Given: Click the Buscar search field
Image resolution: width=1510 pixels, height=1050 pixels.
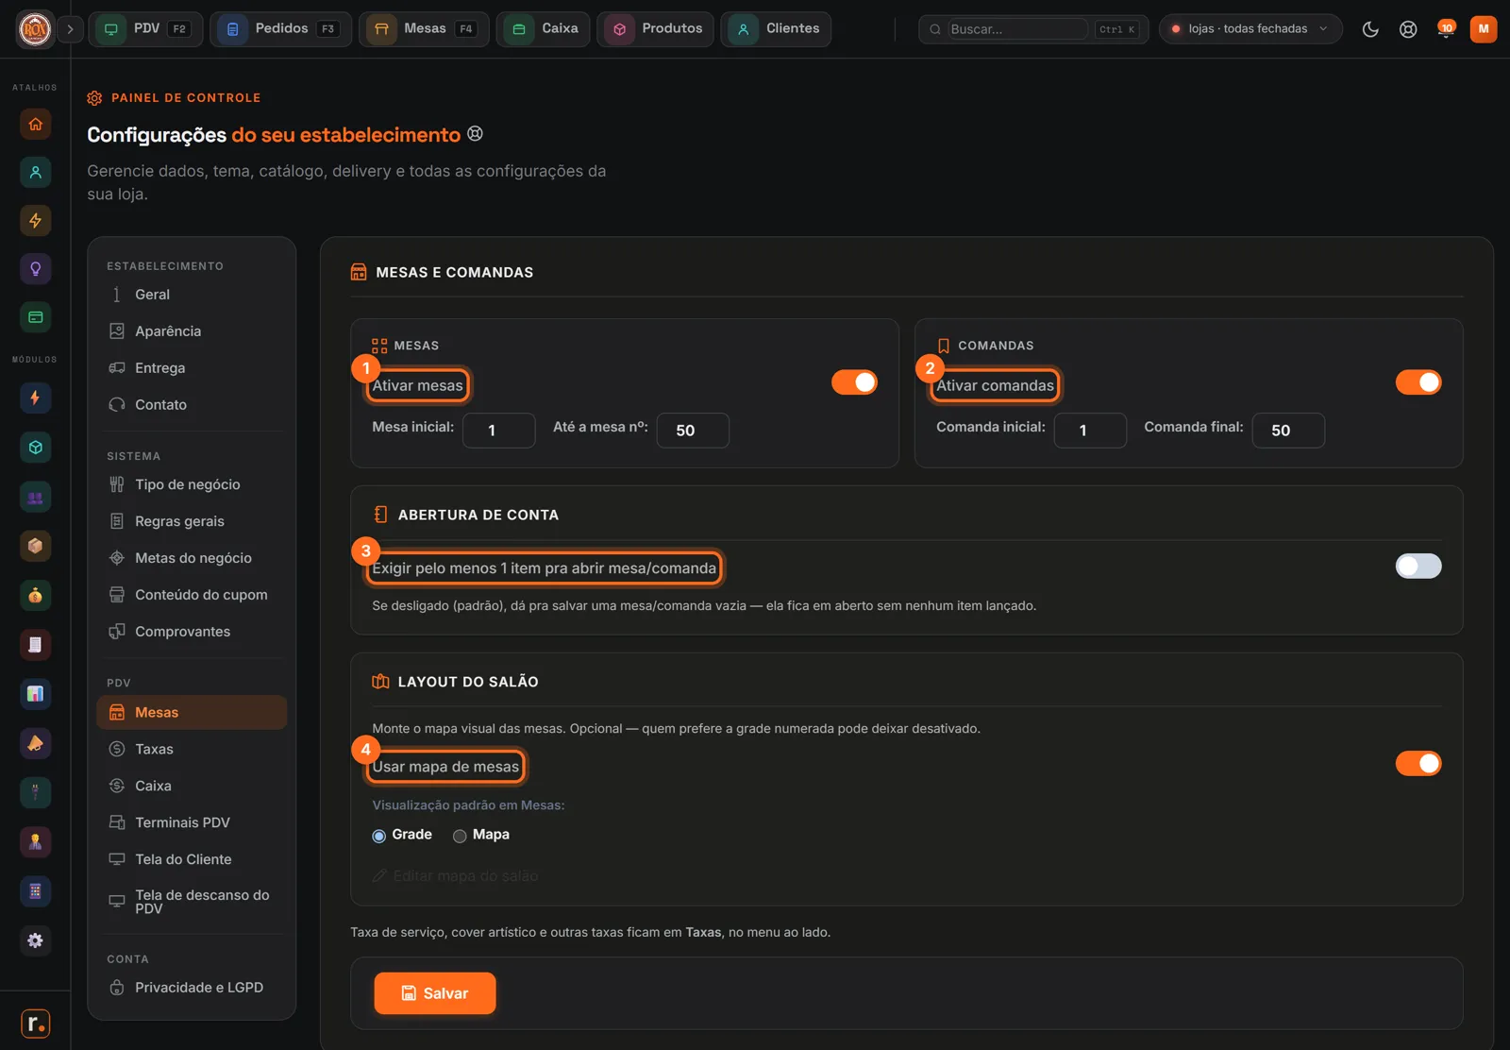Looking at the screenshot, I should (x=1017, y=29).
